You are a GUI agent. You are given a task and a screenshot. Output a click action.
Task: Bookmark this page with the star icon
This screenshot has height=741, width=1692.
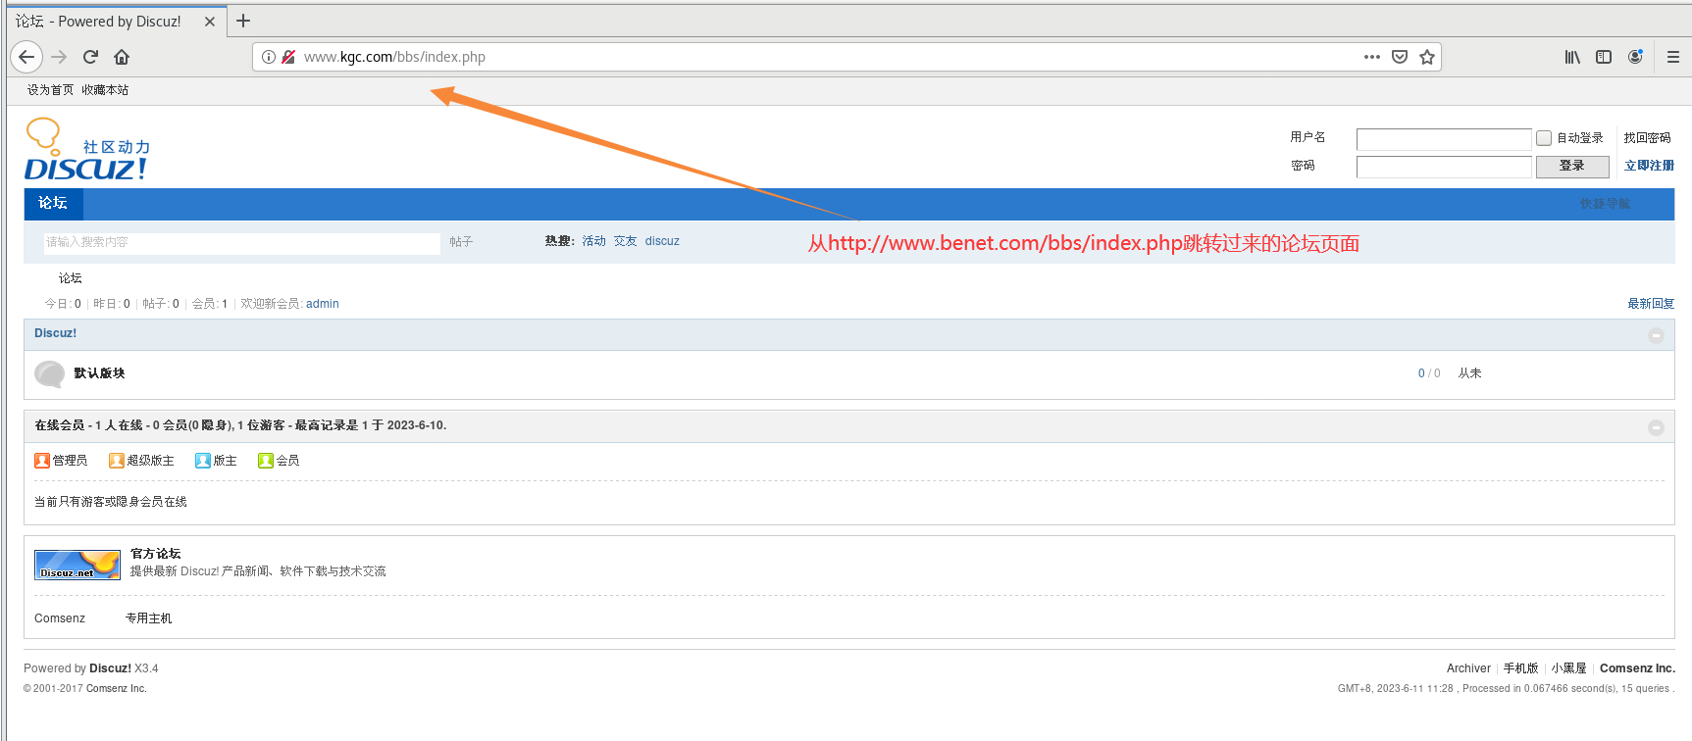tap(1427, 57)
